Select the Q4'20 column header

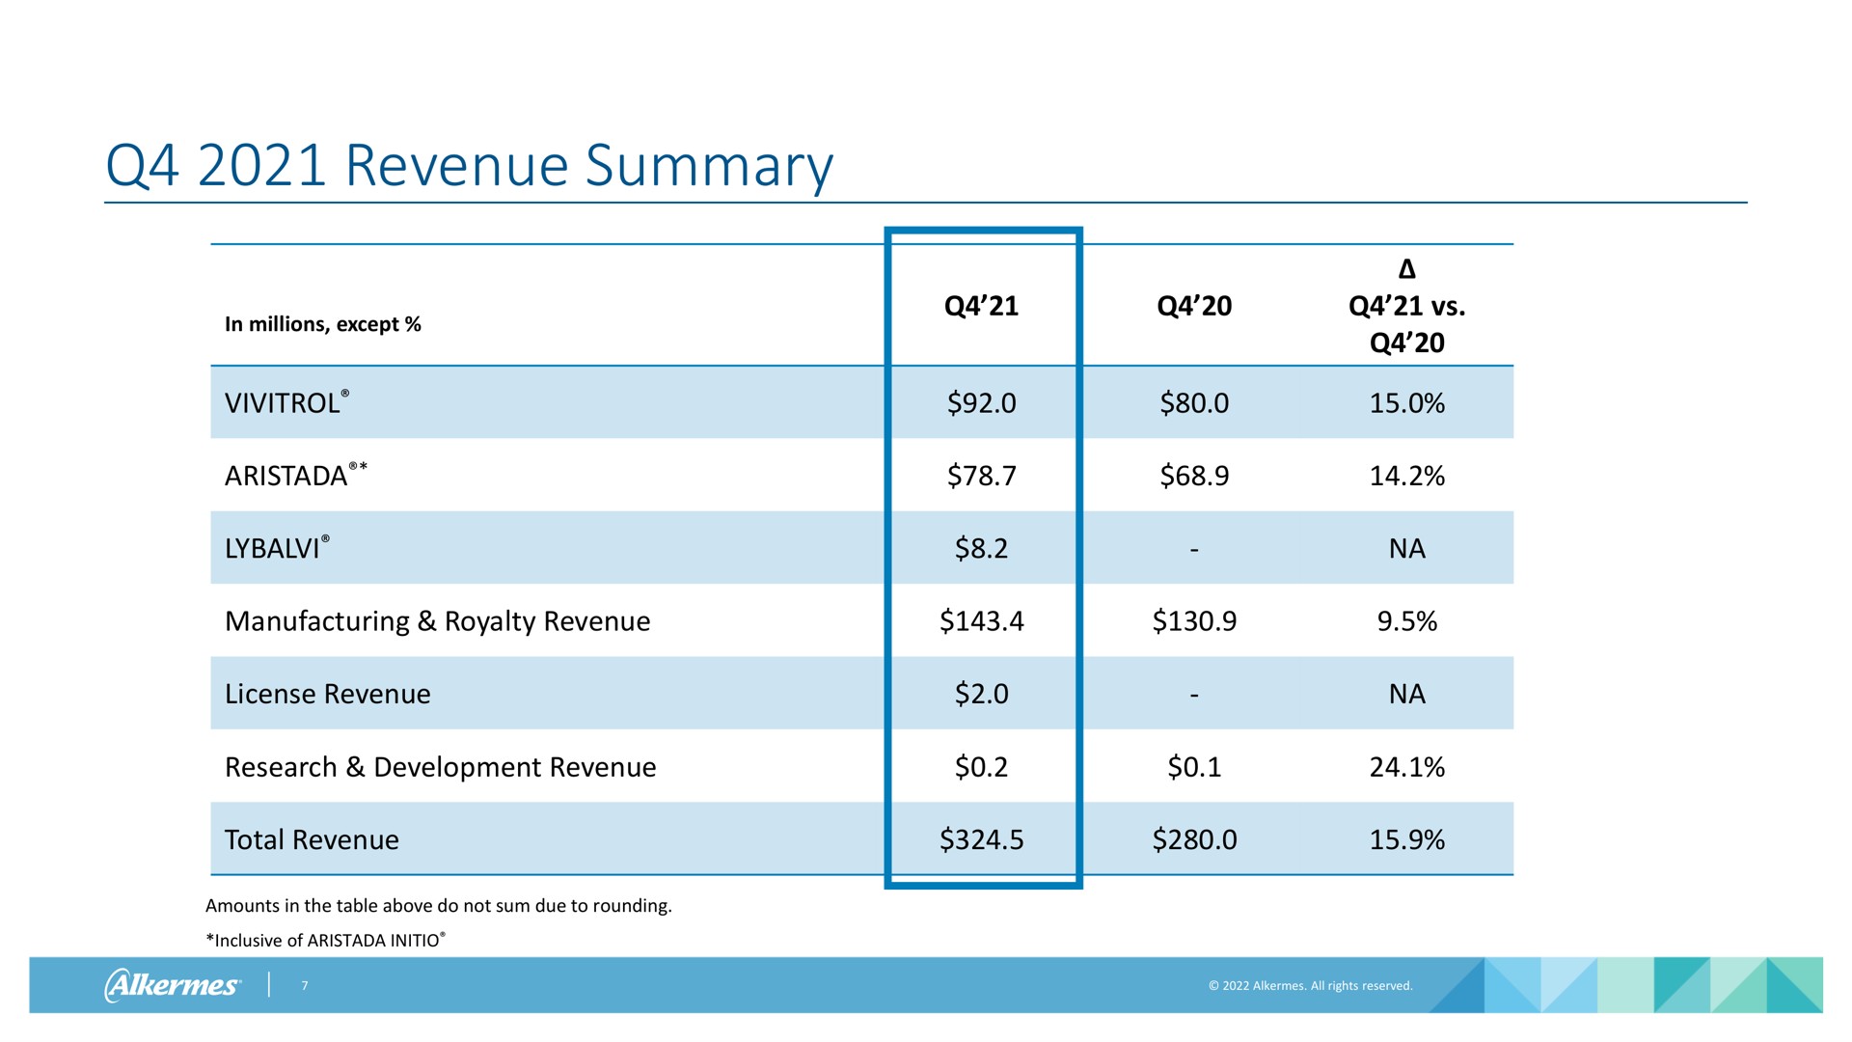(1194, 306)
